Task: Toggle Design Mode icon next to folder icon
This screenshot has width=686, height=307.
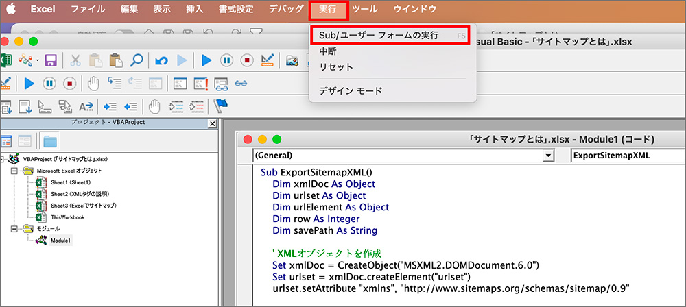Action: pos(268,60)
